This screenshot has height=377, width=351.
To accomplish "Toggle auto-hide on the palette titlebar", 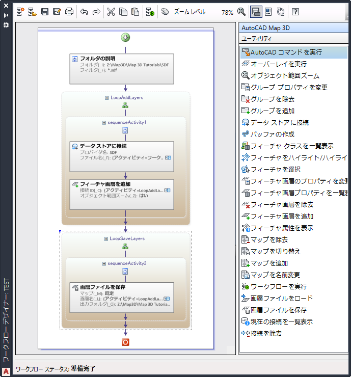I will [x=6, y=15].
